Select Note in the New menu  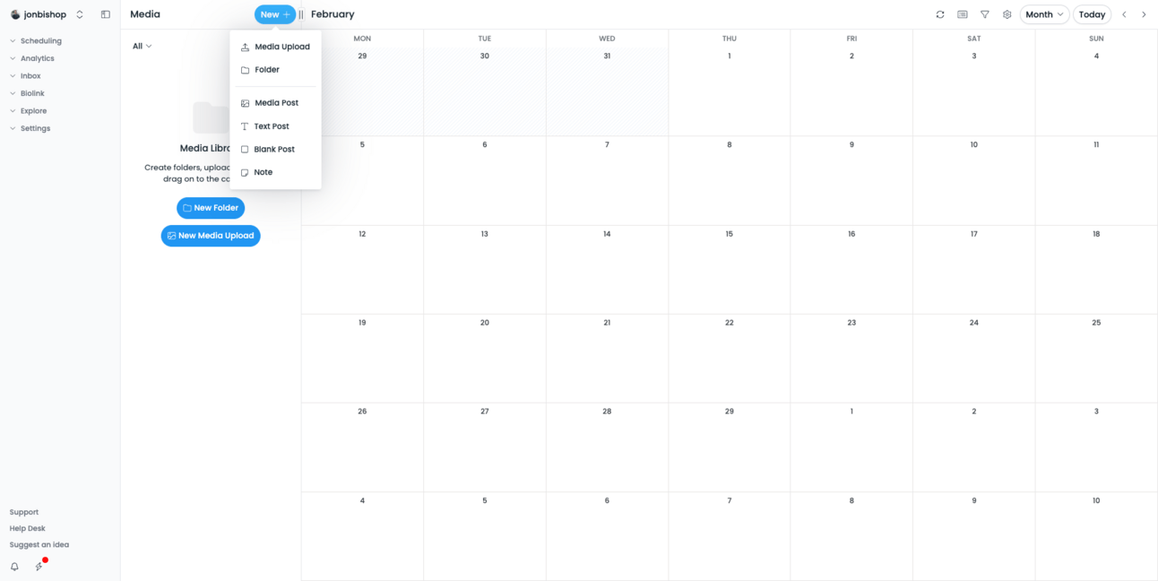(x=275, y=172)
